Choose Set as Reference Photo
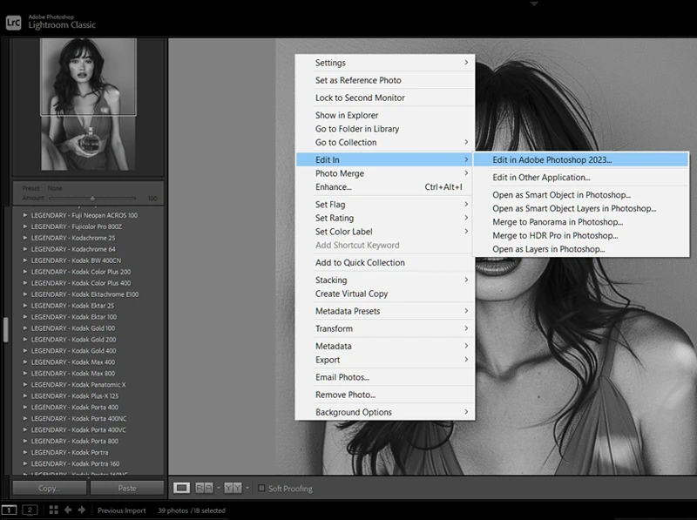697x520 pixels. (x=385, y=80)
